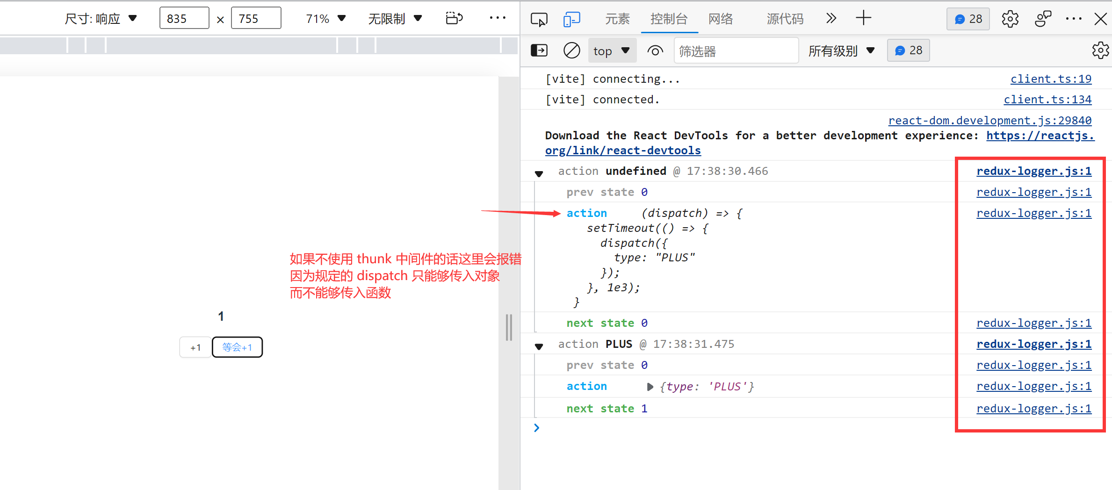Focus the 筛选器 filter field
The height and width of the screenshot is (490, 1112).
coord(736,50)
